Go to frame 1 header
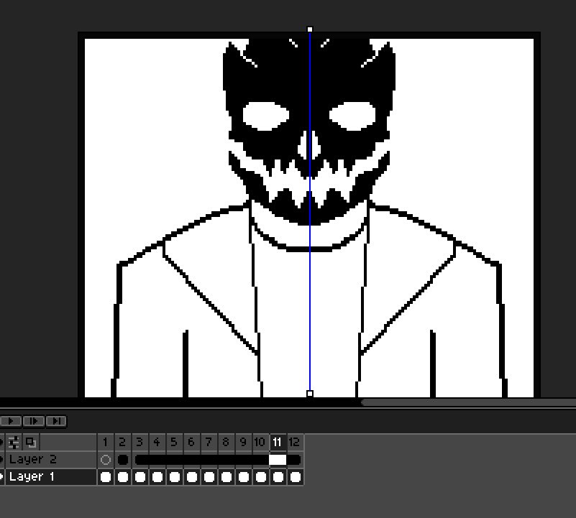Screen dimensions: 576x518 point(106,442)
